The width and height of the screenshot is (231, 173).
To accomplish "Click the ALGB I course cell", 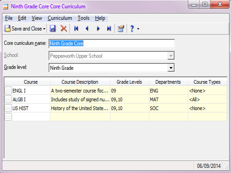I will pos(31,99).
